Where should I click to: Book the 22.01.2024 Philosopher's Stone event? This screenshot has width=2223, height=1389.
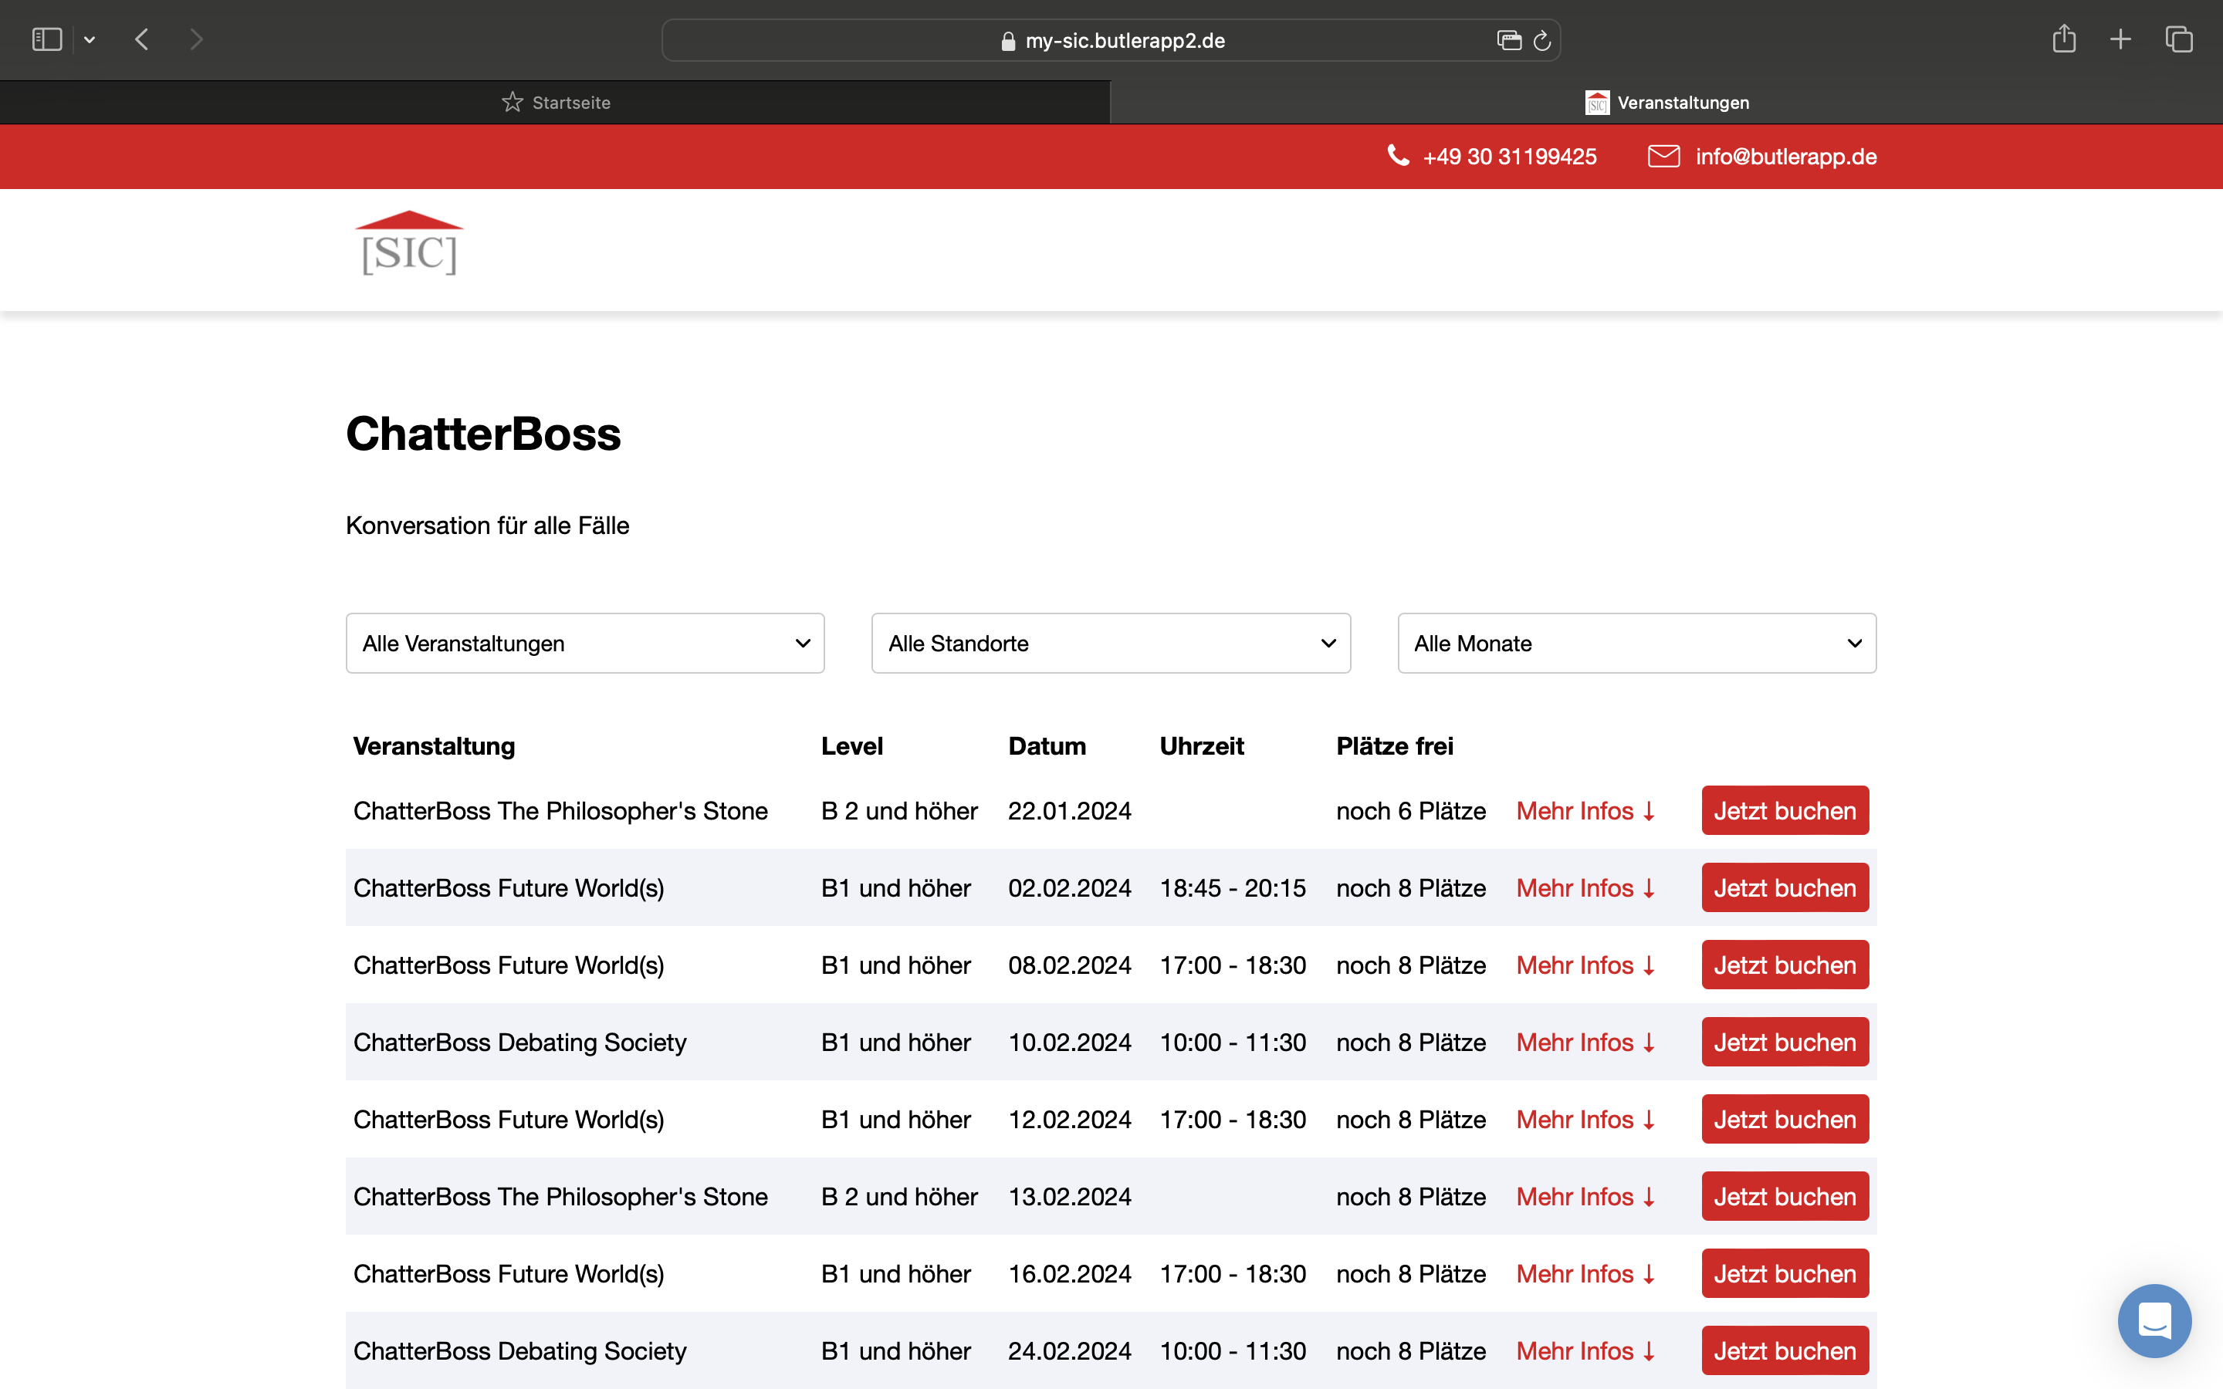point(1784,810)
